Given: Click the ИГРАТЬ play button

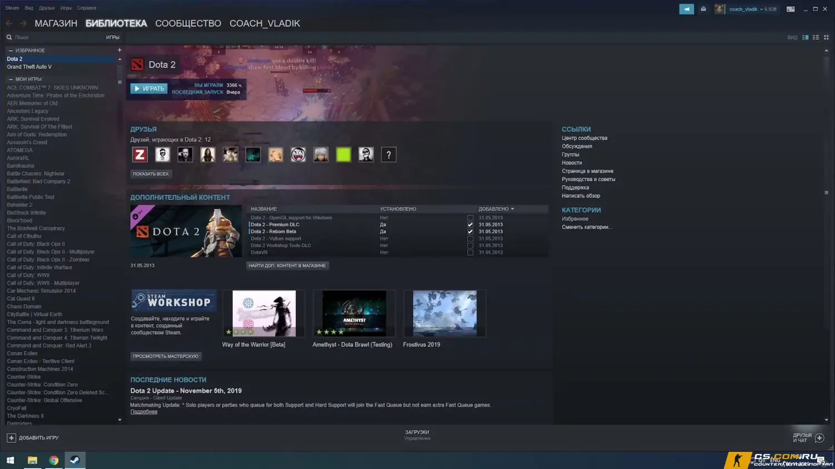Looking at the screenshot, I should point(149,88).
